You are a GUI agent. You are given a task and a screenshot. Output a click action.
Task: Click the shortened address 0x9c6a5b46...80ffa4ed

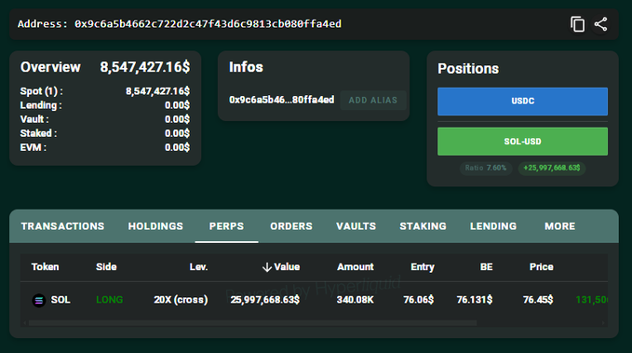[x=281, y=100]
